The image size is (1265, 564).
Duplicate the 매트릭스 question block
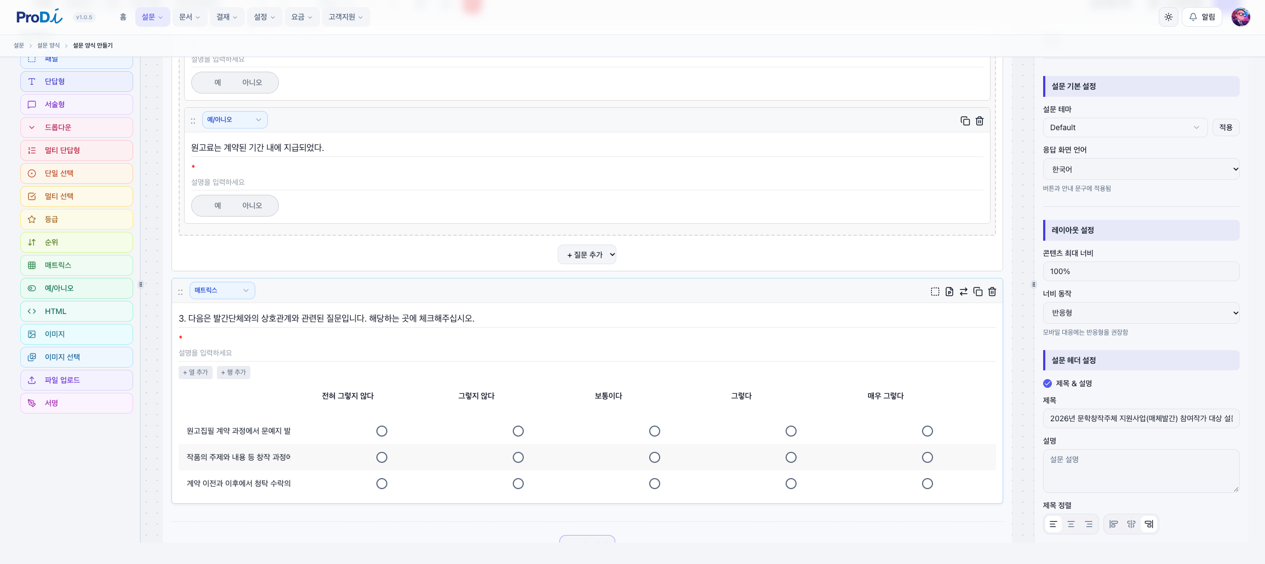978,292
